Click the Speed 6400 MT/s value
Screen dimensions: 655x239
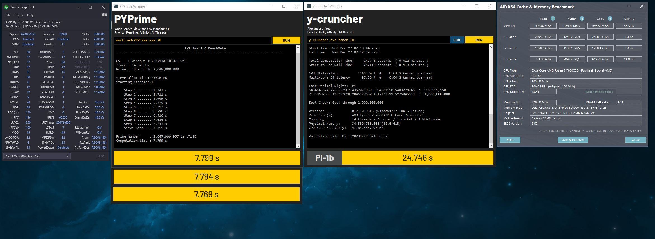coord(28,34)
